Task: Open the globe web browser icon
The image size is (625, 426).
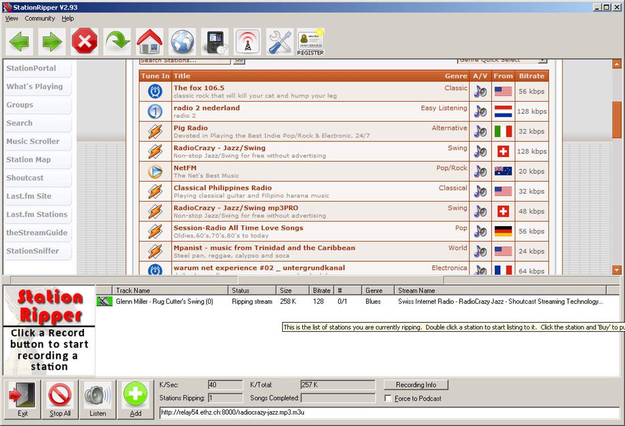Action: point(182,41)
